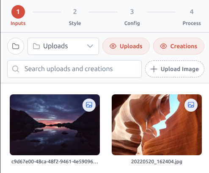Open the Uploads folder dropdown
The image size is (209, 173).
pyautogui.click(x=63, y=46)
